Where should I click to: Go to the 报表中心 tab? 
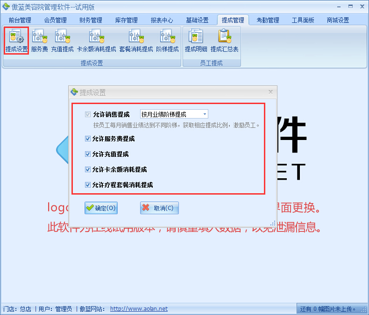pyautogui.click(x=162, y=20)
